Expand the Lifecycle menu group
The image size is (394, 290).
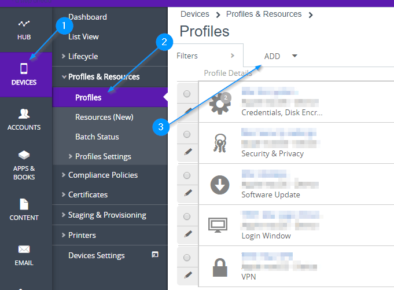[x=83, y=56]
